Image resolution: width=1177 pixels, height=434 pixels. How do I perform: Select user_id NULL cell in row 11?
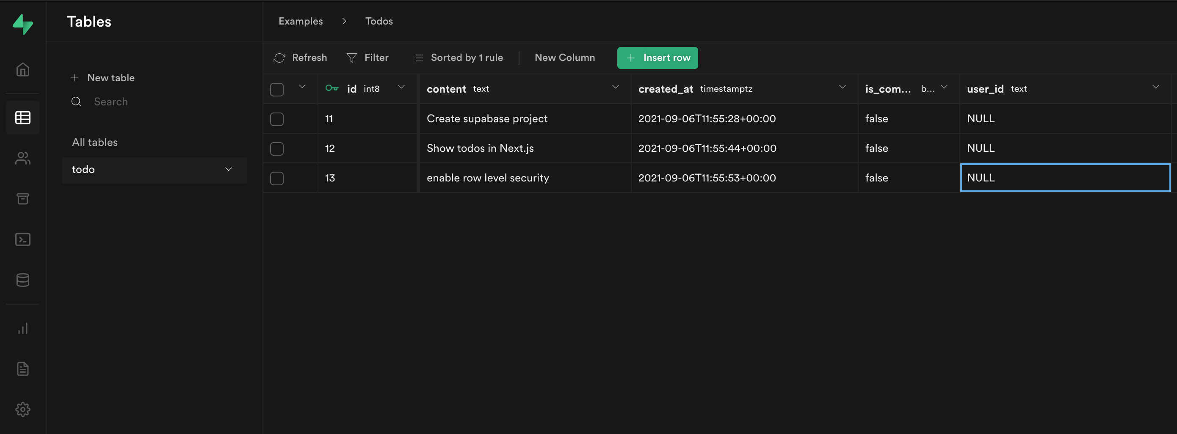pyautogui.click(x=1065, y=119)
